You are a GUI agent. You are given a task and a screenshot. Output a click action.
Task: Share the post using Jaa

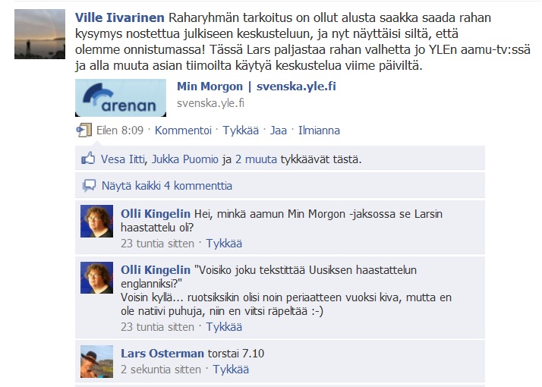[x=279, y=131]
